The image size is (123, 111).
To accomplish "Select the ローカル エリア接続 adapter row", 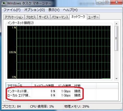I will (x=62, y=95).
